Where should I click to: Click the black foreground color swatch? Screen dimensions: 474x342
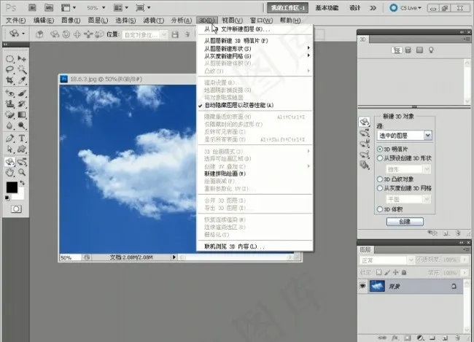point(12,187)
